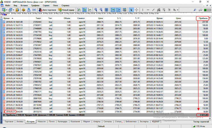
Task: Switch to the Эксперты tab
Action: point(144,121)
